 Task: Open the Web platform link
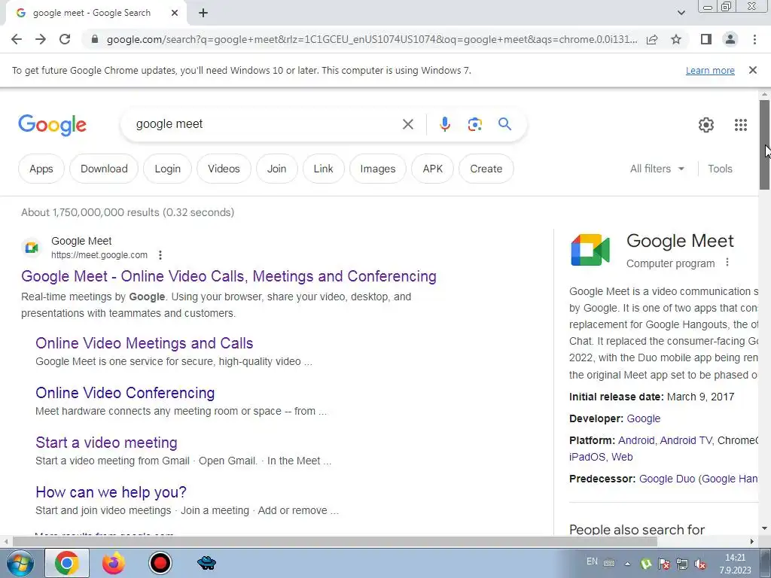tap(622, 457)
